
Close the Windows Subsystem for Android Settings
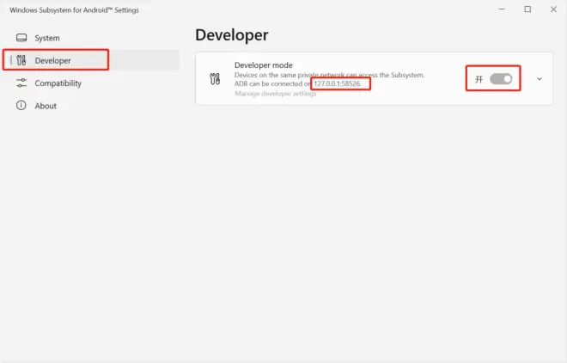point(553,9)
